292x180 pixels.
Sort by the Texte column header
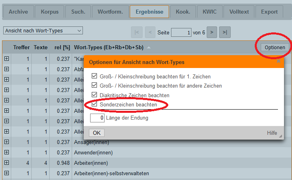tap(40, 48)
